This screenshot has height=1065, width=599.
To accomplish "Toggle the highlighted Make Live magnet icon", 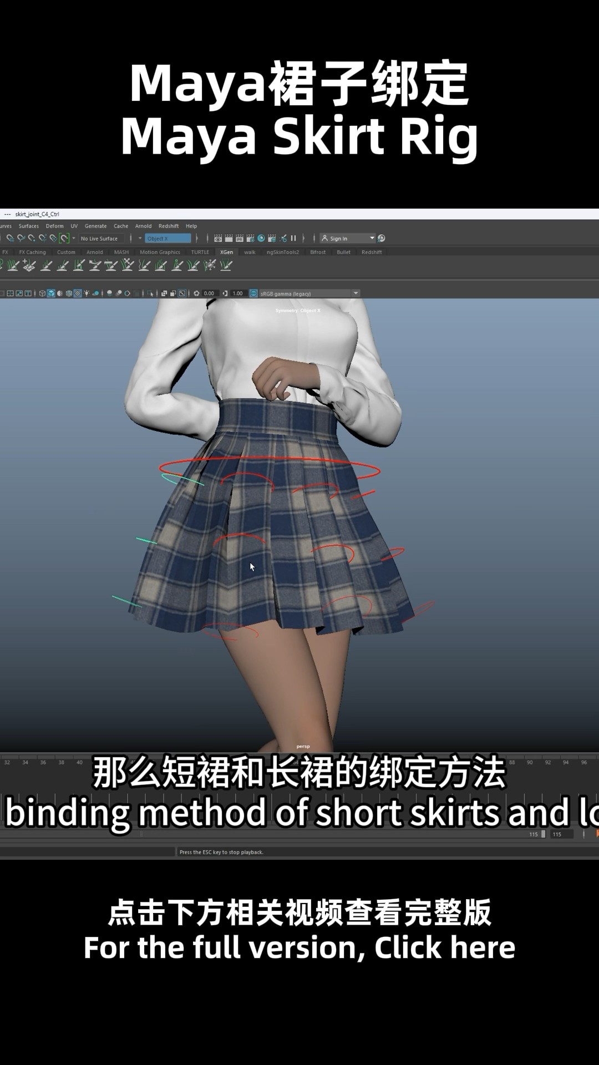I will coord(64,238).
